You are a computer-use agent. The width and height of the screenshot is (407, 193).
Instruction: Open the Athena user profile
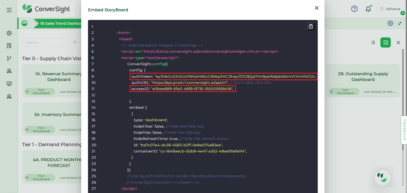390,9
